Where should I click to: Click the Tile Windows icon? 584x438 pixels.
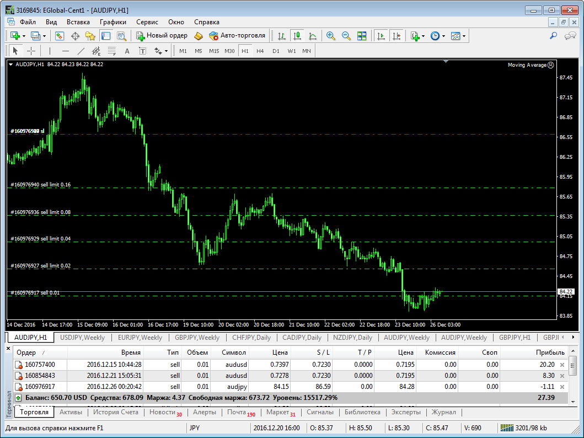pos(362,36)
